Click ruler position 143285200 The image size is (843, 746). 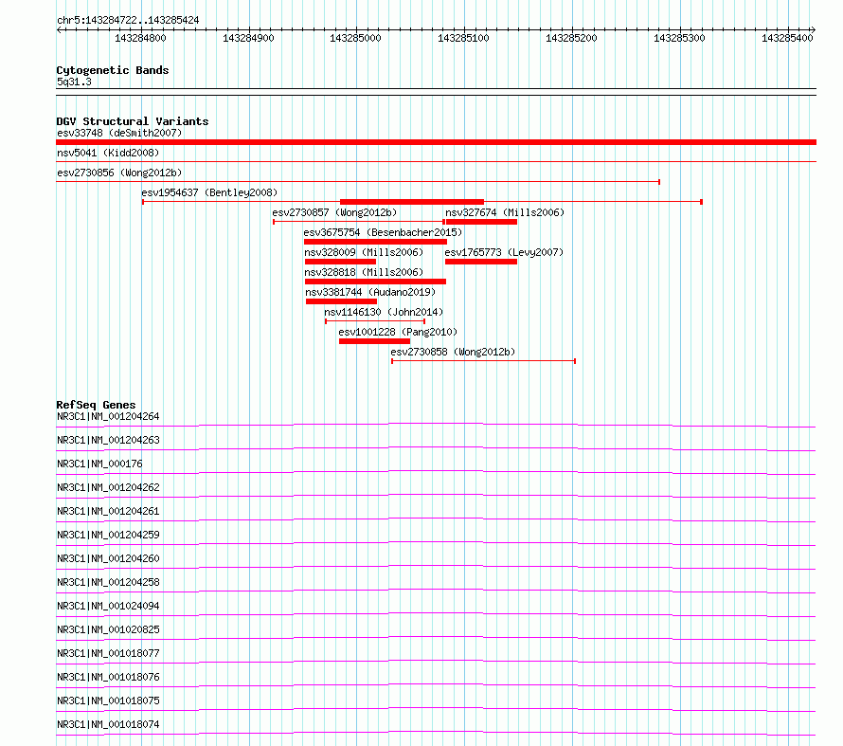point(571,38)
